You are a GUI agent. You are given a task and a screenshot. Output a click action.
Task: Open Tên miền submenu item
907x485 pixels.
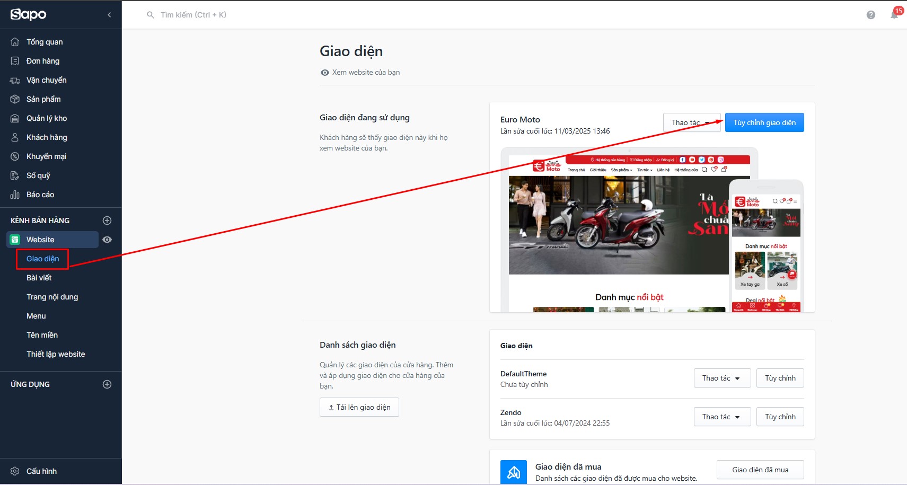(42, 335)
